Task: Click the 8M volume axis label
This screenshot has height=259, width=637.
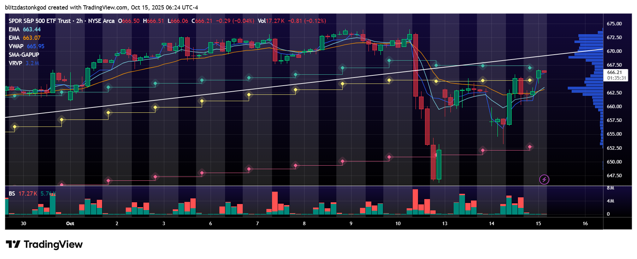Action: point(611,188)
